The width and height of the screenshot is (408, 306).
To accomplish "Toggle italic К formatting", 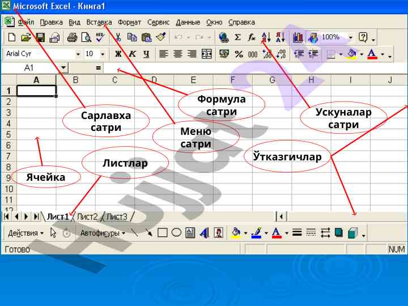I will [x=132, y=54].
